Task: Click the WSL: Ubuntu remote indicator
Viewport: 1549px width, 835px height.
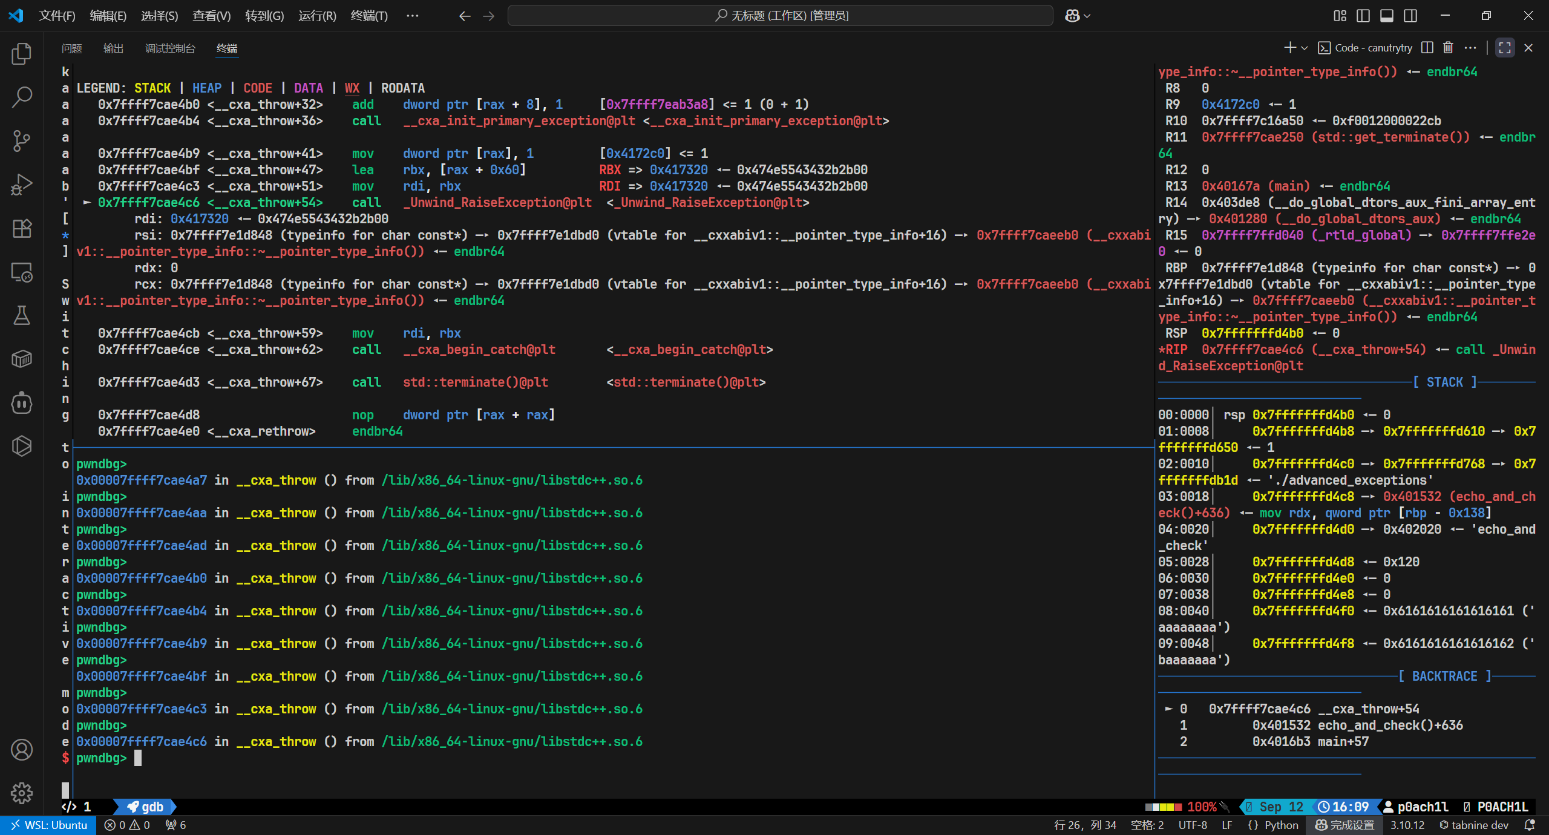Action: point(48,825)
